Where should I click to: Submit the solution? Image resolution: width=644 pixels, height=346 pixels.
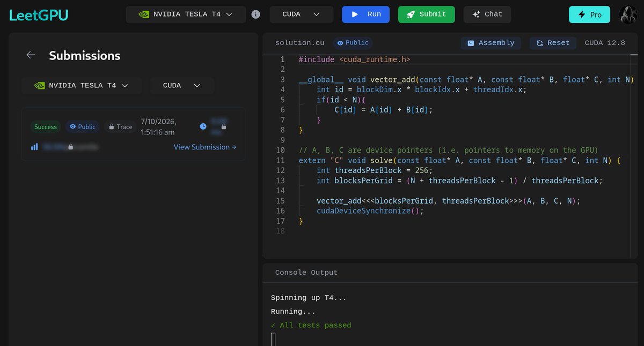pos(426,14)
